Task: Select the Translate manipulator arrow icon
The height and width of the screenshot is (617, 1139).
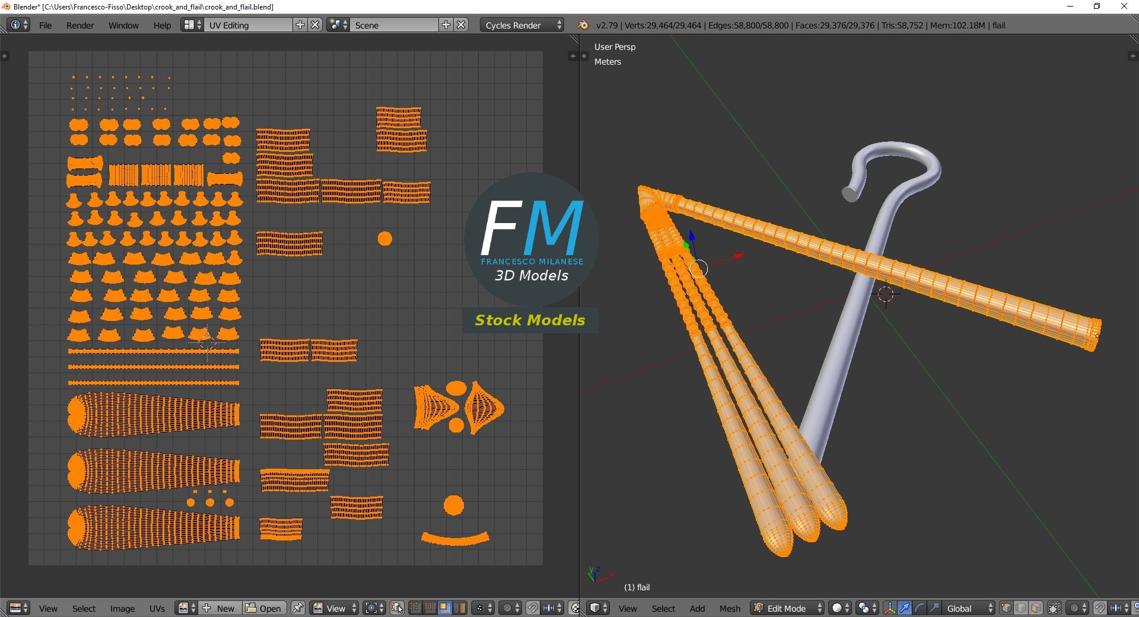Action: 905,608
